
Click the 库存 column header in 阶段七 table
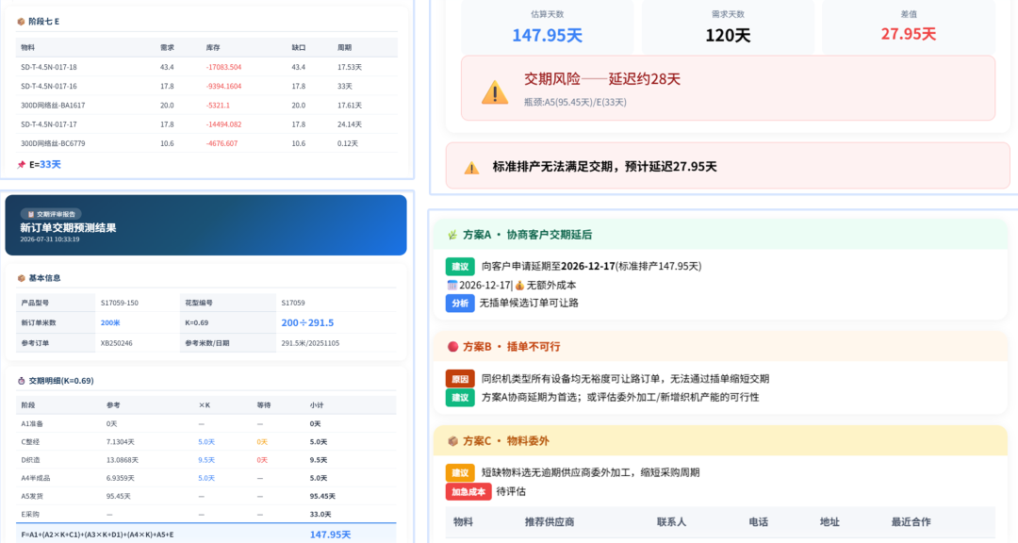[x=213, y=47]
